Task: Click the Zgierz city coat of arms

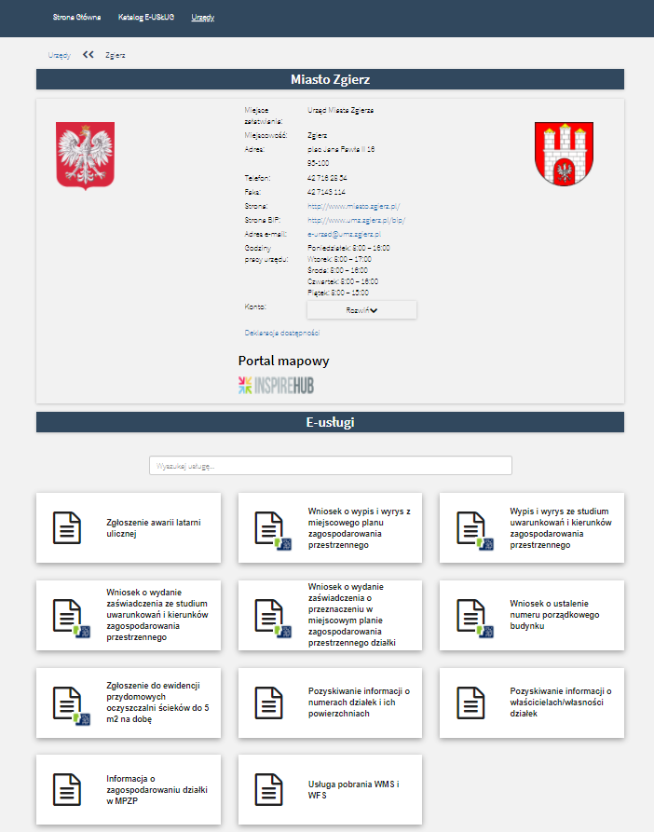Action: (x=563, y=154)
